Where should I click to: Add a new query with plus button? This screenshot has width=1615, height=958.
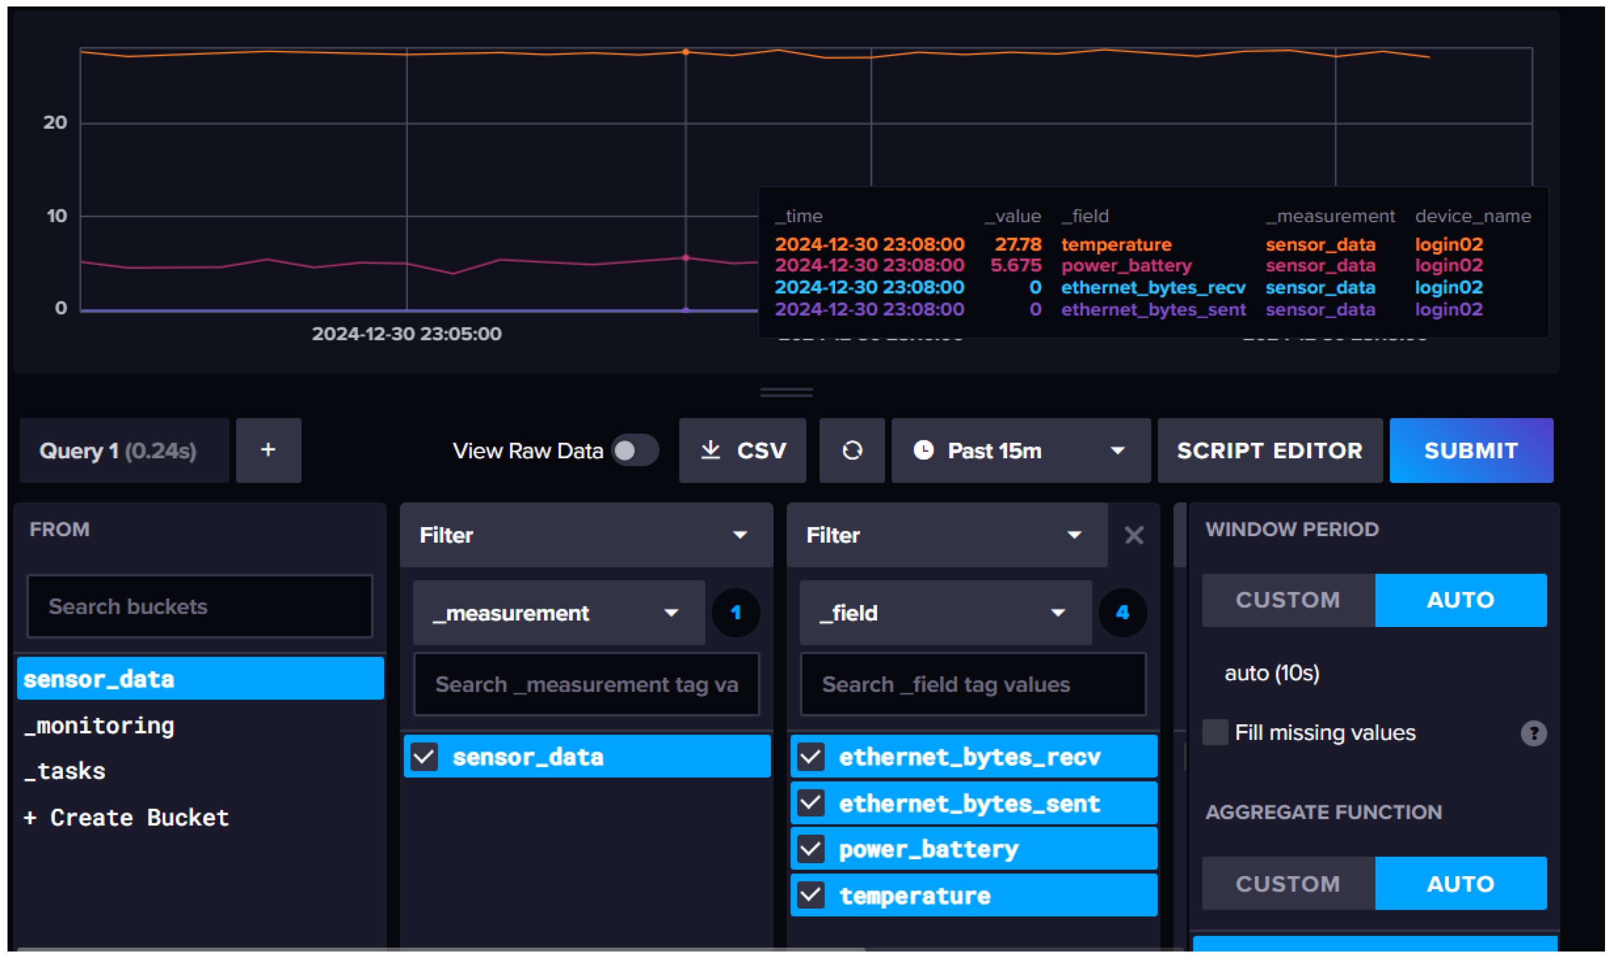coord(268,450)
